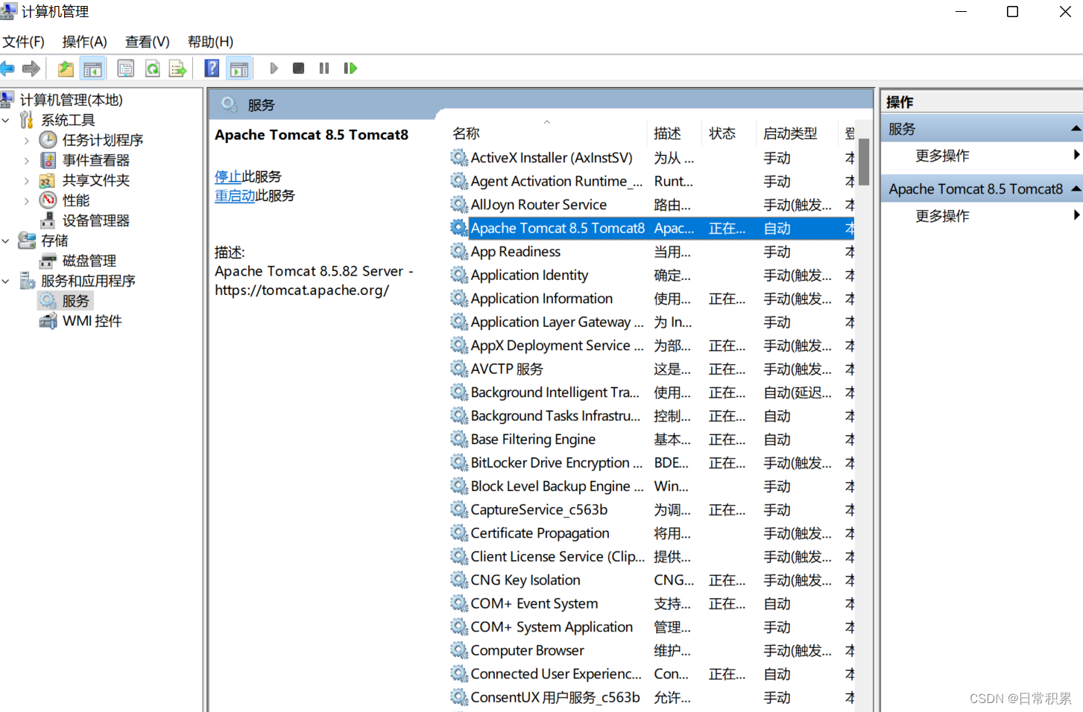Click the Up one level folder icon
This screenshot has height=712, width=1083.
pyautogui.click(x=66, y=69)
